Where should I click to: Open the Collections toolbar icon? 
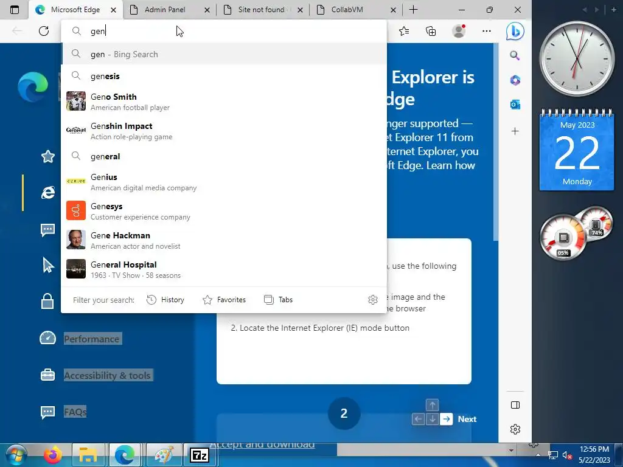pyautogui.click(x=431, y=31)
